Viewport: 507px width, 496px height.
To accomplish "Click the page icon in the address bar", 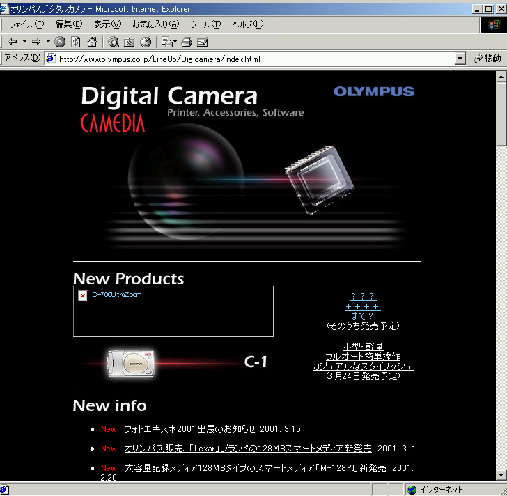I will tap(51, 59).
